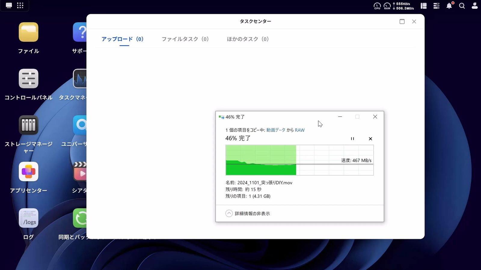Collapse details via 詳細情報の非表示
Image resolution: width=481 pixels, height=270 pixels.
(248, 213)
